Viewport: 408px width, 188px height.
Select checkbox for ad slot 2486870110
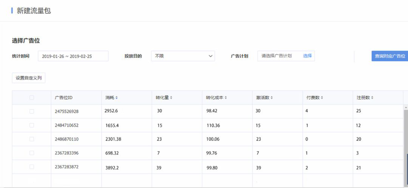click(x=32, y=139)
